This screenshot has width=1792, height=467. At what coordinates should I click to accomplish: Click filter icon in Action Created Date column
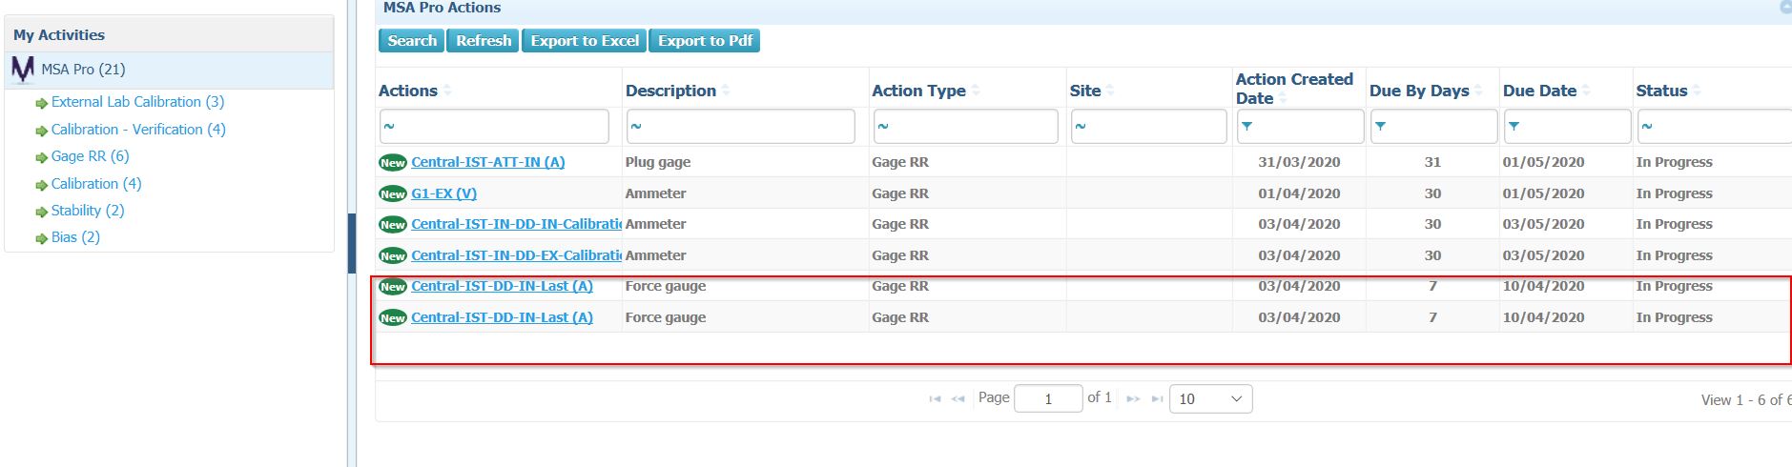coord(1246,126)
